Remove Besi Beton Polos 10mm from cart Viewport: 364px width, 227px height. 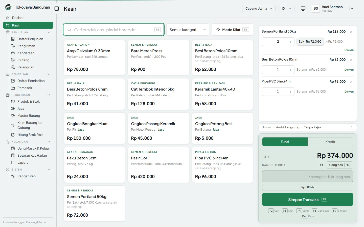coord(351,60)
